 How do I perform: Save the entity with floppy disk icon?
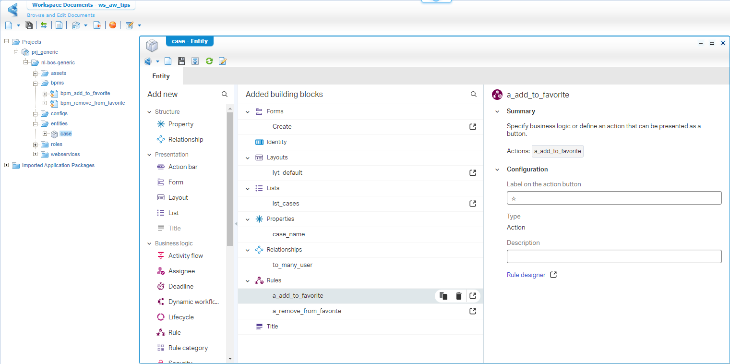coord(181,61)
